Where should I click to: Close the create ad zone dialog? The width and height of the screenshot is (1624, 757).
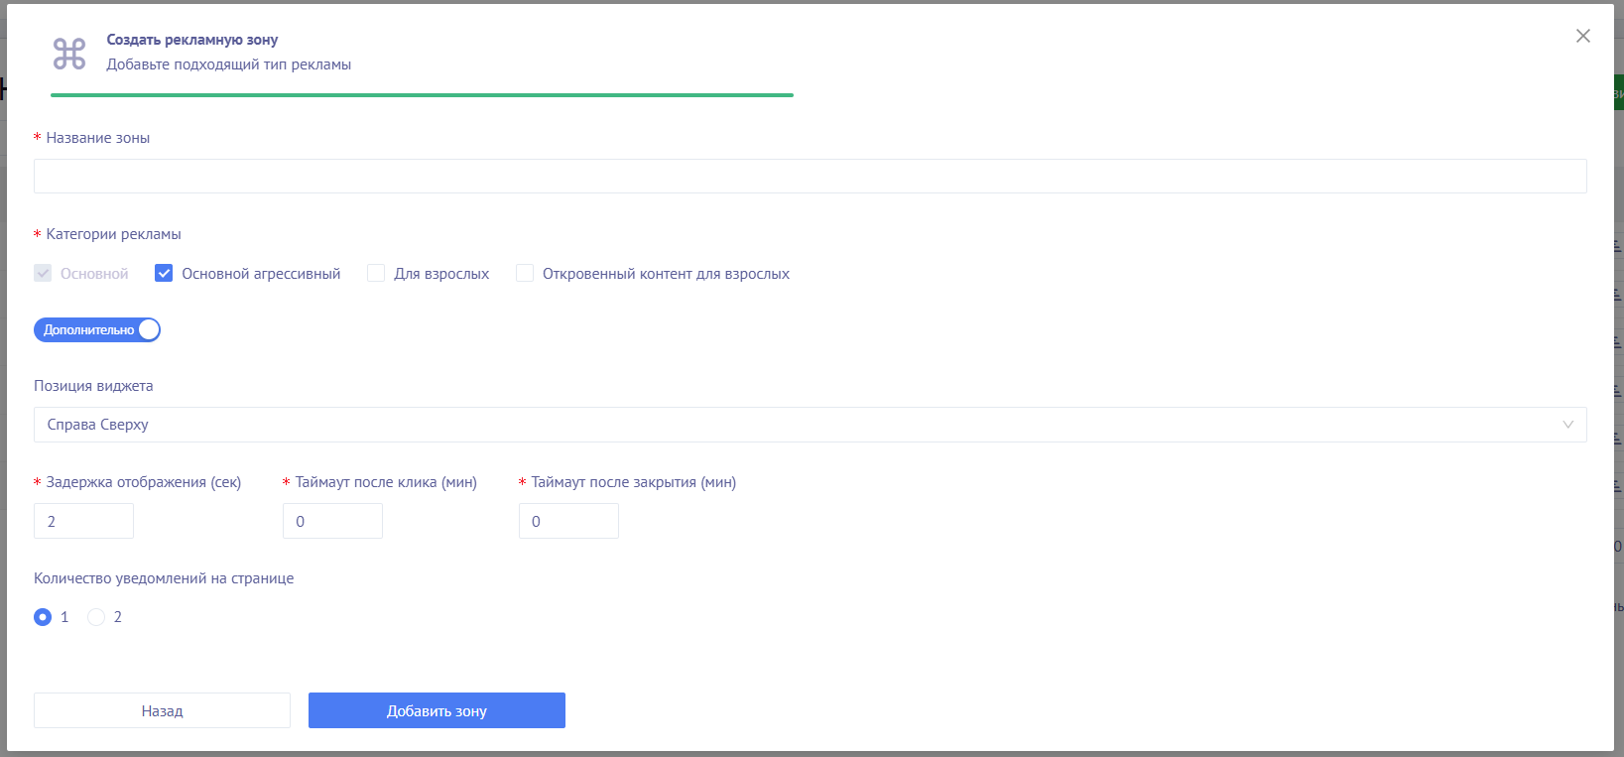pyautogui.click(x=1582, y=36)
